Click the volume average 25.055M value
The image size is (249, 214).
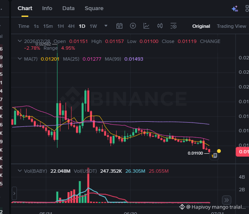tap(159, 171)
